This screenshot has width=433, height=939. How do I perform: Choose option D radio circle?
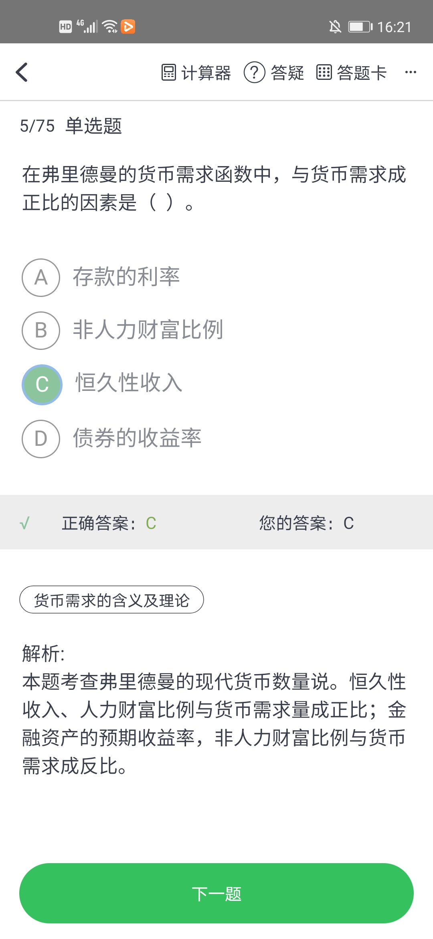(41, 439)
